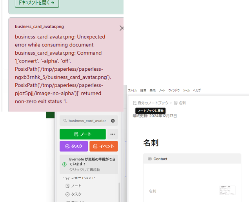Open the 編集 menu in Evernote
This screenshot has width=249, height=202.
tap(143, 90)
